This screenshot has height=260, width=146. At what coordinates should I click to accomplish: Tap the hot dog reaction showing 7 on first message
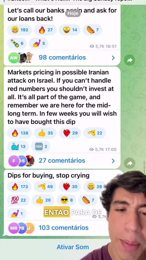tap(92, 30)
